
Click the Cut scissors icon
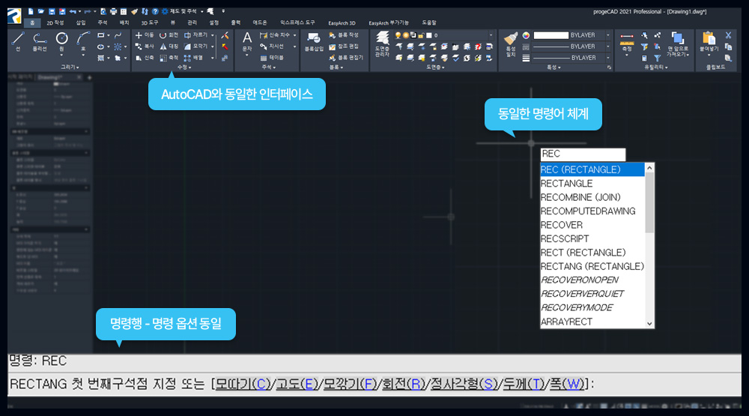click(729, 35)
